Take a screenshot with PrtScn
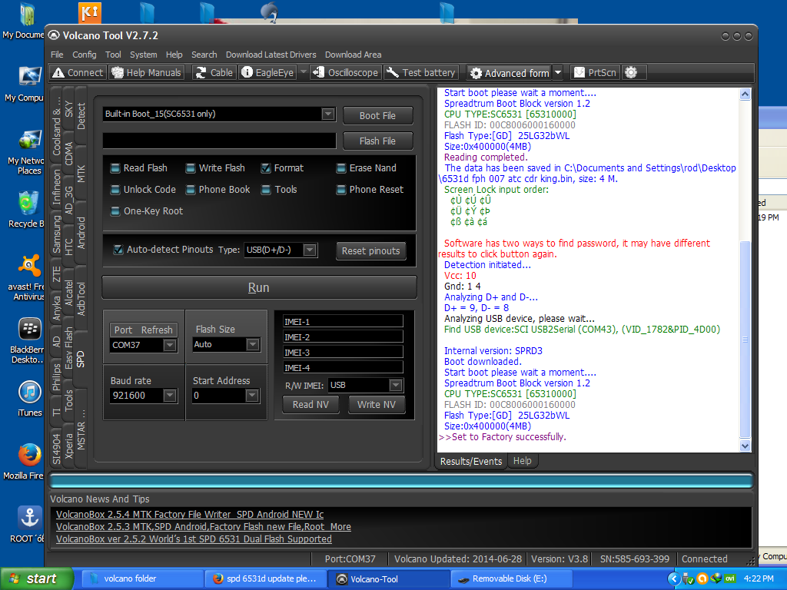Screen dimensions: 787x590 click(595, 72)
